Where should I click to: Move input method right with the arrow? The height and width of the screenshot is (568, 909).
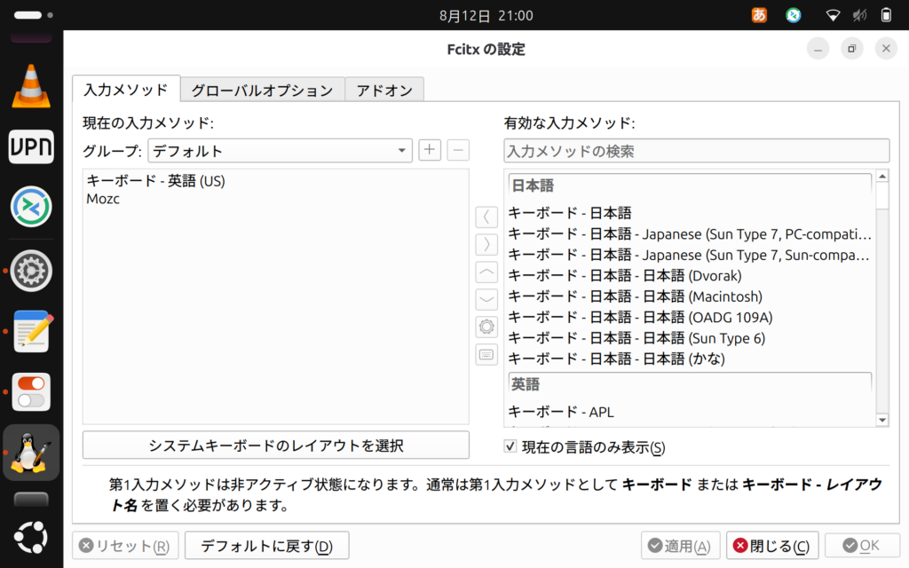click(x=486, y=244)
